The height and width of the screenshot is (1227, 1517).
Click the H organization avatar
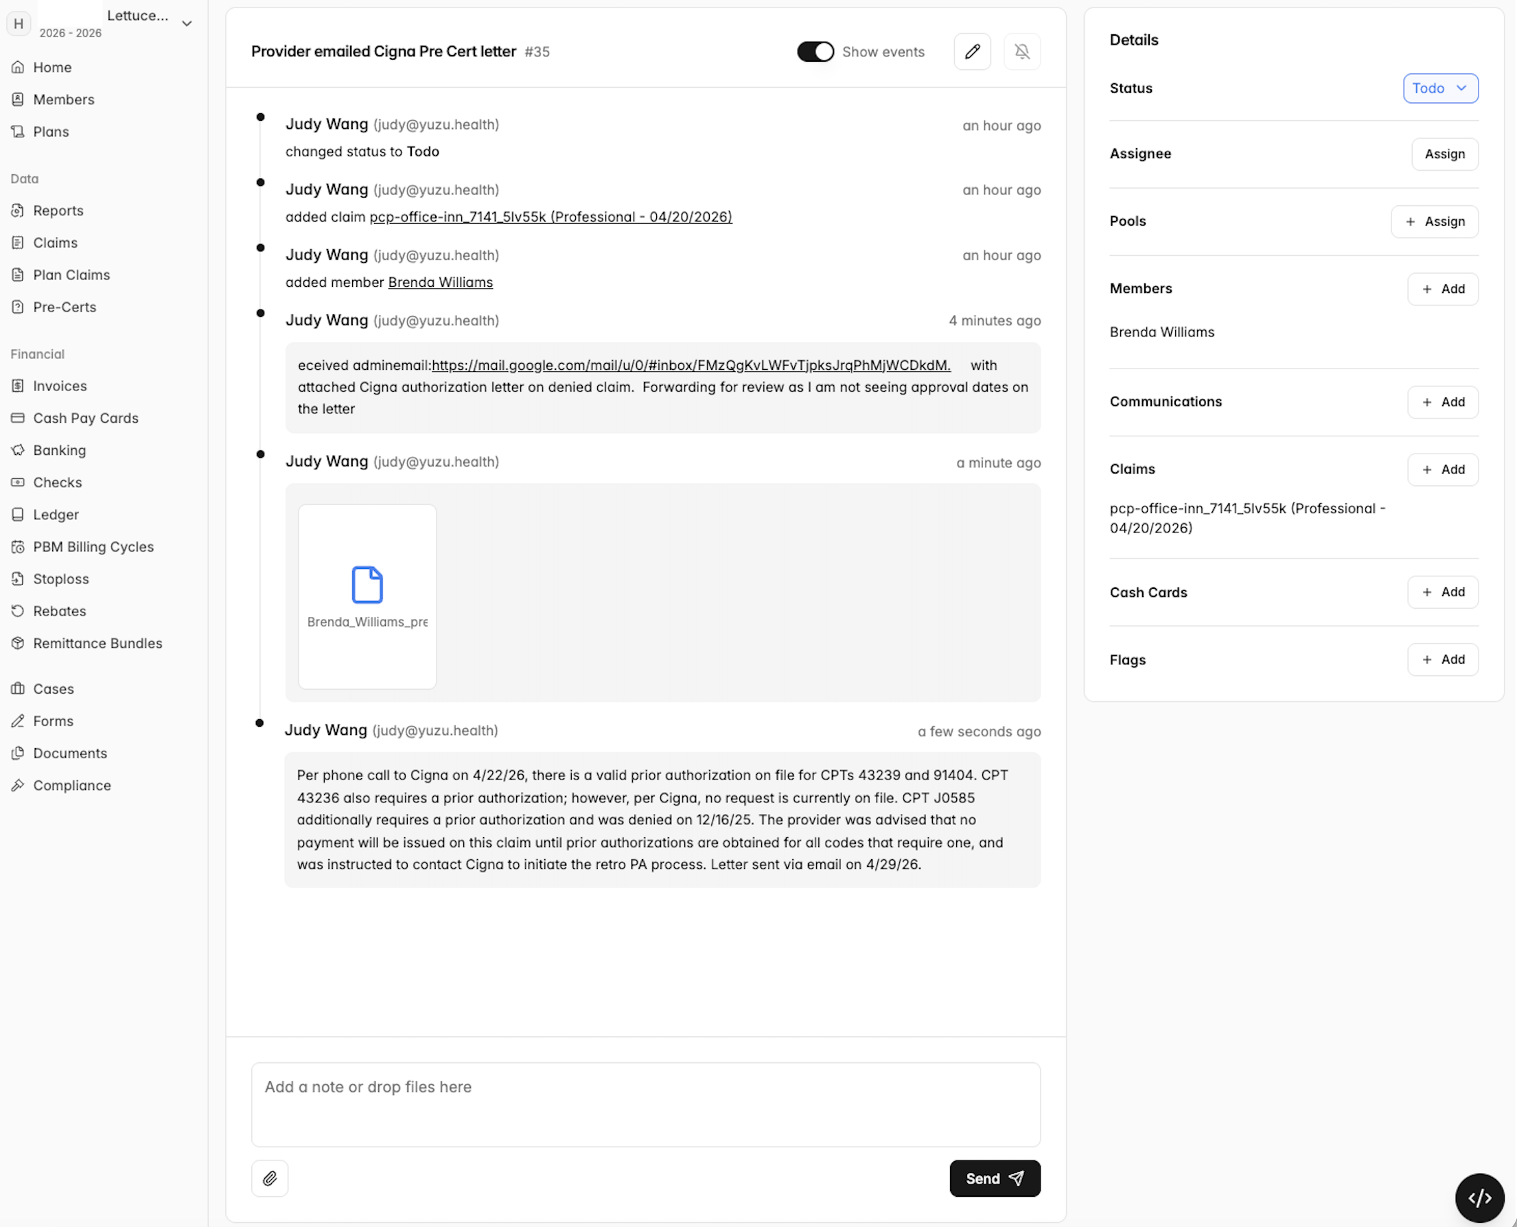19,23
